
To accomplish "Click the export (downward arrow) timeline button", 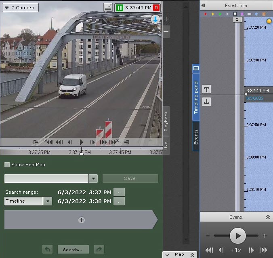I will coord(206,102).
